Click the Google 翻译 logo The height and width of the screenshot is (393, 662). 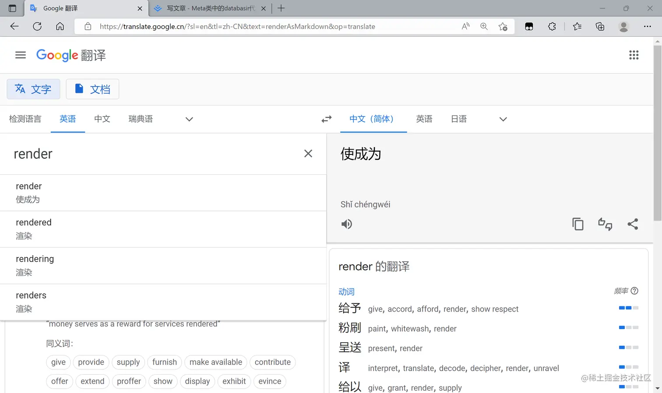pyautogui.click(x=71, y=55)
